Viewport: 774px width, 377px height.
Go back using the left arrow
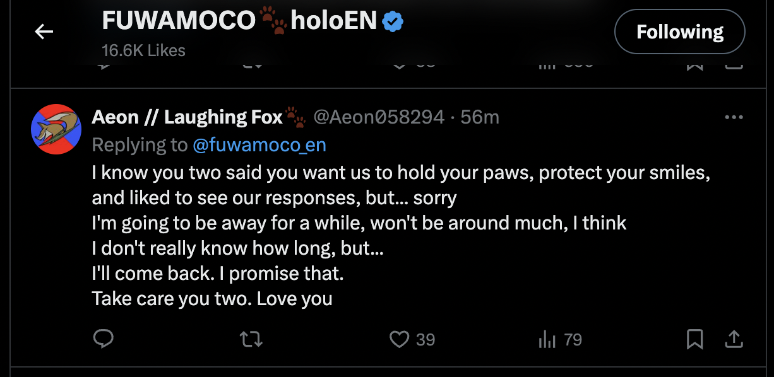pyautogui.click(x=44, y=32)
